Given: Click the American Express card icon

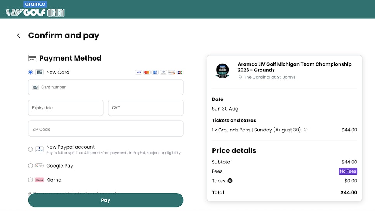Looking at the screenshot, I should tap(155, 72).
